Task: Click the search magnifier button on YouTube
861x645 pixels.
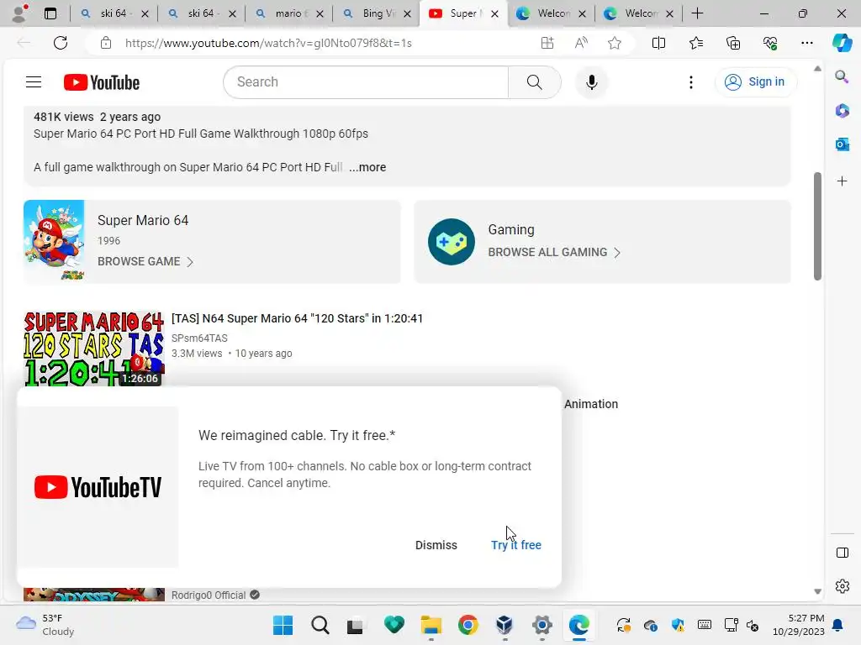Action: point(534,82)
